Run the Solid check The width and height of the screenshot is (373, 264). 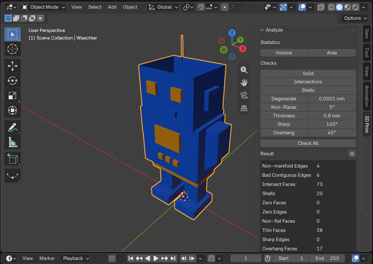(308, 74)
